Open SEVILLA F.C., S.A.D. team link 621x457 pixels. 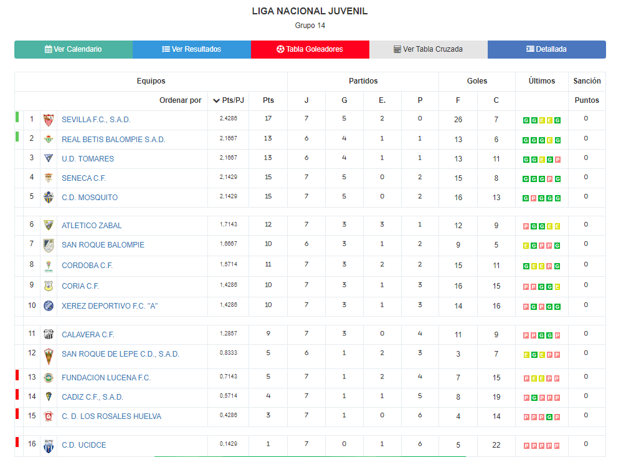[x=96, y=120]
